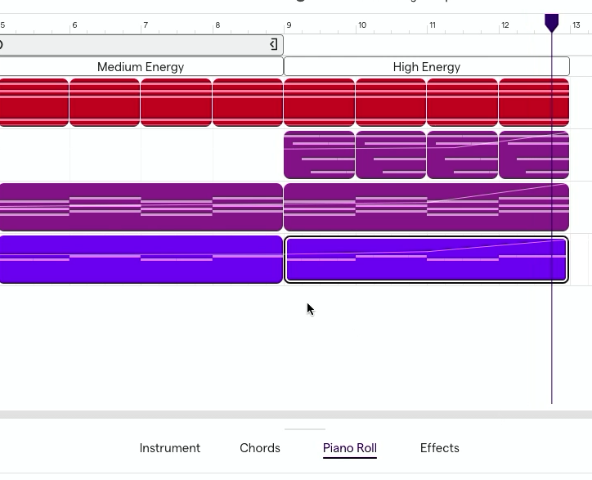Select the High Energy section label
This screenshot has width=592, height=480.
(x=427, y=67)
